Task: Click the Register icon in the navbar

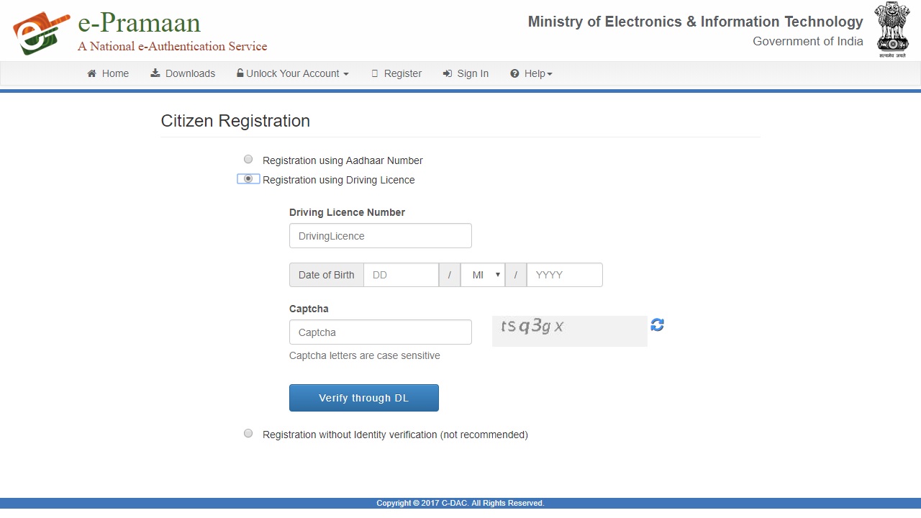Action: tap(375, 73)
